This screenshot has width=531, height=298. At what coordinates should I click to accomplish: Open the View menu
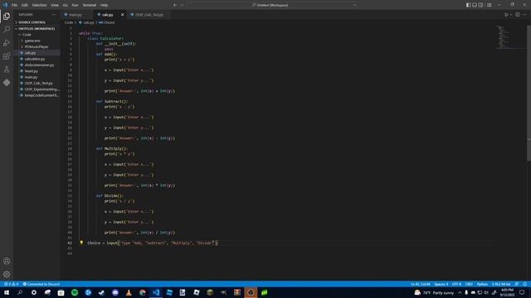(x=55, y=5)
